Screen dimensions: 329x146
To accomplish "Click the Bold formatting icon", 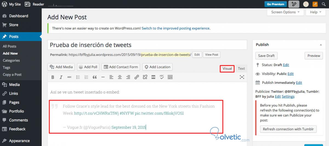I will pos(53,77).
